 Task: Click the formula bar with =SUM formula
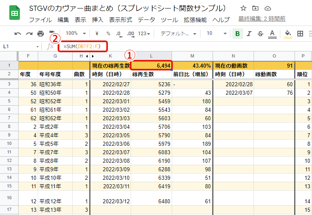[x=83, y=47]
